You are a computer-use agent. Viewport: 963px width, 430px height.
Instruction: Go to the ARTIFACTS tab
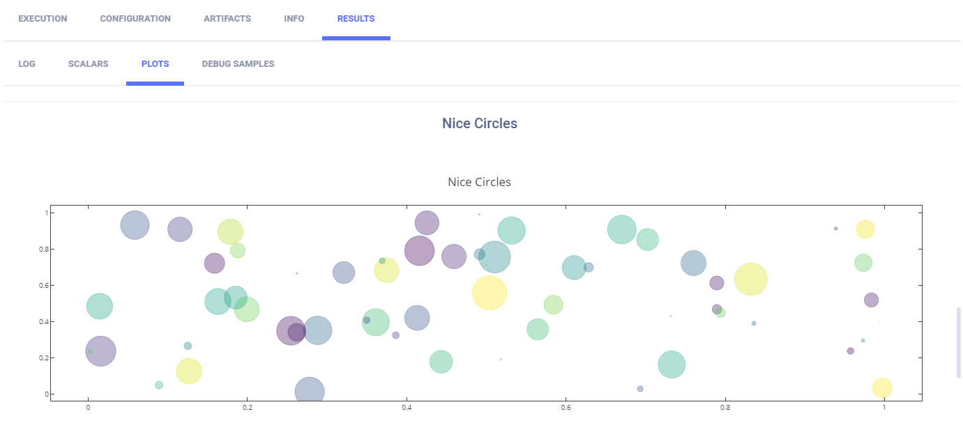click(x=227, y=19)
